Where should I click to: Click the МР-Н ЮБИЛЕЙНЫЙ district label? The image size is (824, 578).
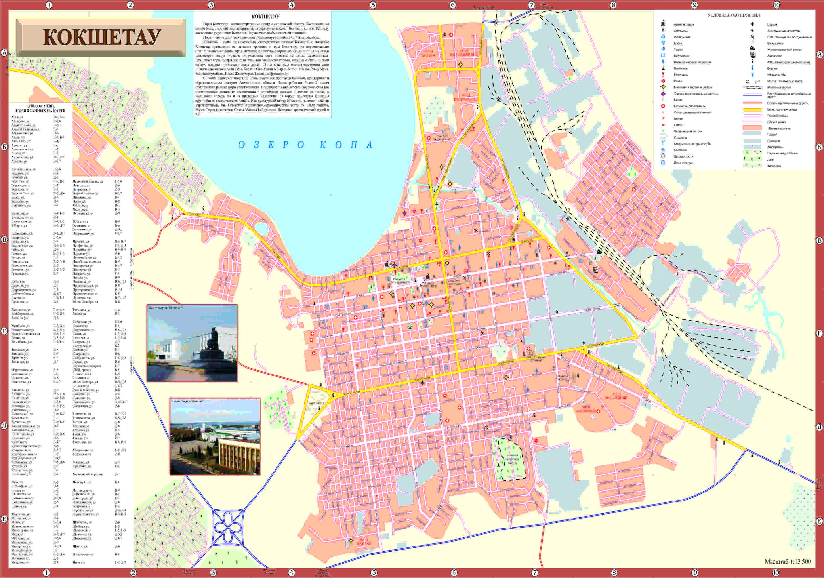coord(617,396)
